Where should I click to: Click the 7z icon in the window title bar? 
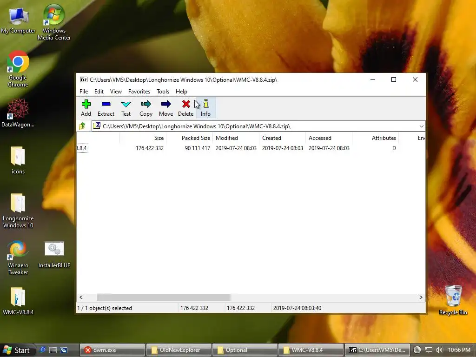pyautogui.click(x=84, y=80)
